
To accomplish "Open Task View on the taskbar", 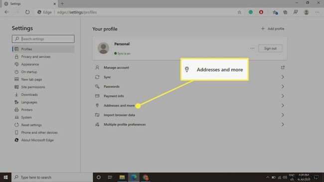I will pyautogui.click(x=110, y=177).
